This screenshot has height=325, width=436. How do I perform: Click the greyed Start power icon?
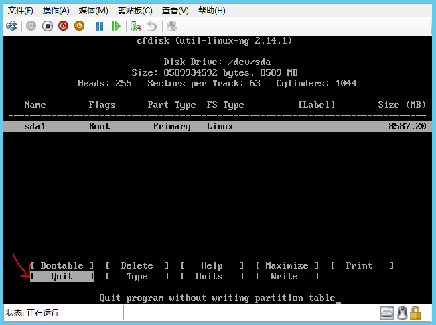click(x=31, y=26)
